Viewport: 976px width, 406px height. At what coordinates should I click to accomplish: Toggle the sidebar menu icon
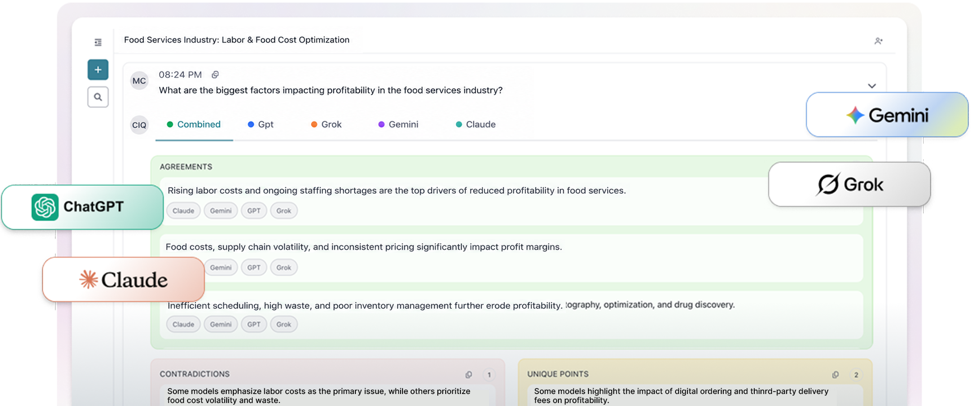click(98, 42)
